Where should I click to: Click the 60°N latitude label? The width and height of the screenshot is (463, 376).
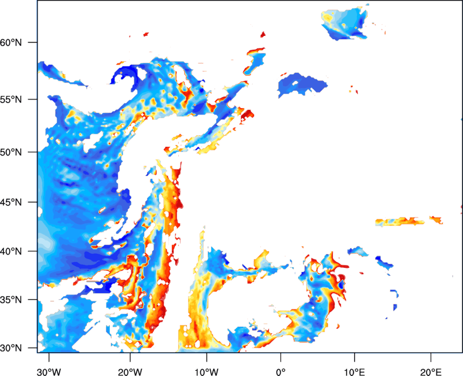point(11,42)
